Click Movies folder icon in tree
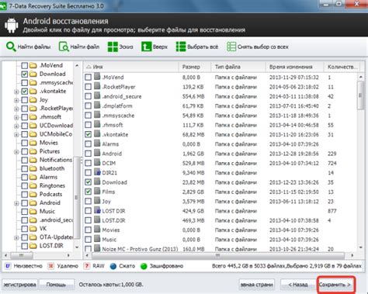 [33, 143]
